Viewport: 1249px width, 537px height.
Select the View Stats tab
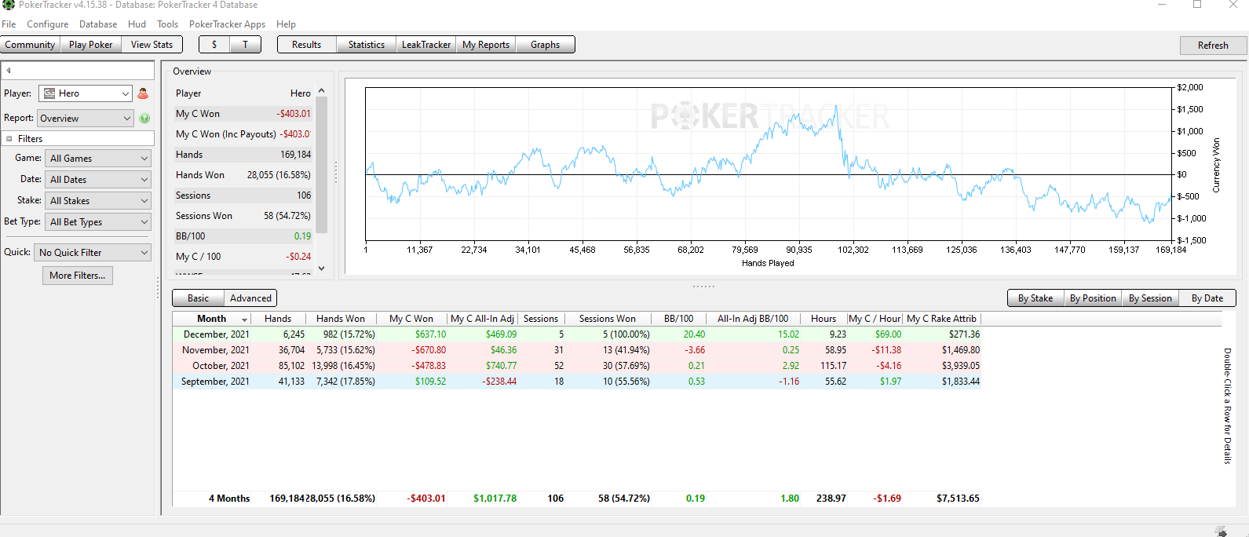pyautogui.click(x=152, y=45)
